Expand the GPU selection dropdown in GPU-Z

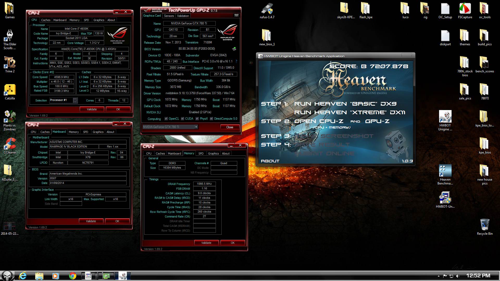pos(196,127)
